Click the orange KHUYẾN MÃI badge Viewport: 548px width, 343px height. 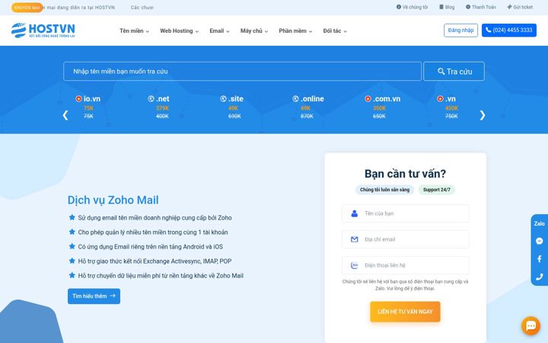click(x=27, y=8)
